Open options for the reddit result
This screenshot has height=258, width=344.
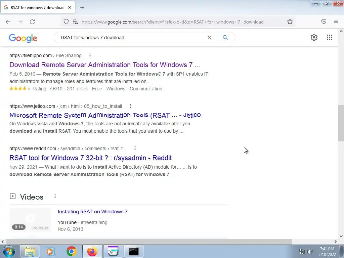[135, 148]
